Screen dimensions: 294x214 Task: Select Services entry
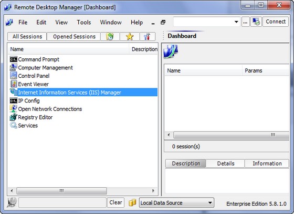[28, 126]
